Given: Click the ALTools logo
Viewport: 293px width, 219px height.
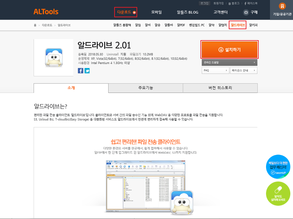Looking at the screenshot, I should 46,12.
